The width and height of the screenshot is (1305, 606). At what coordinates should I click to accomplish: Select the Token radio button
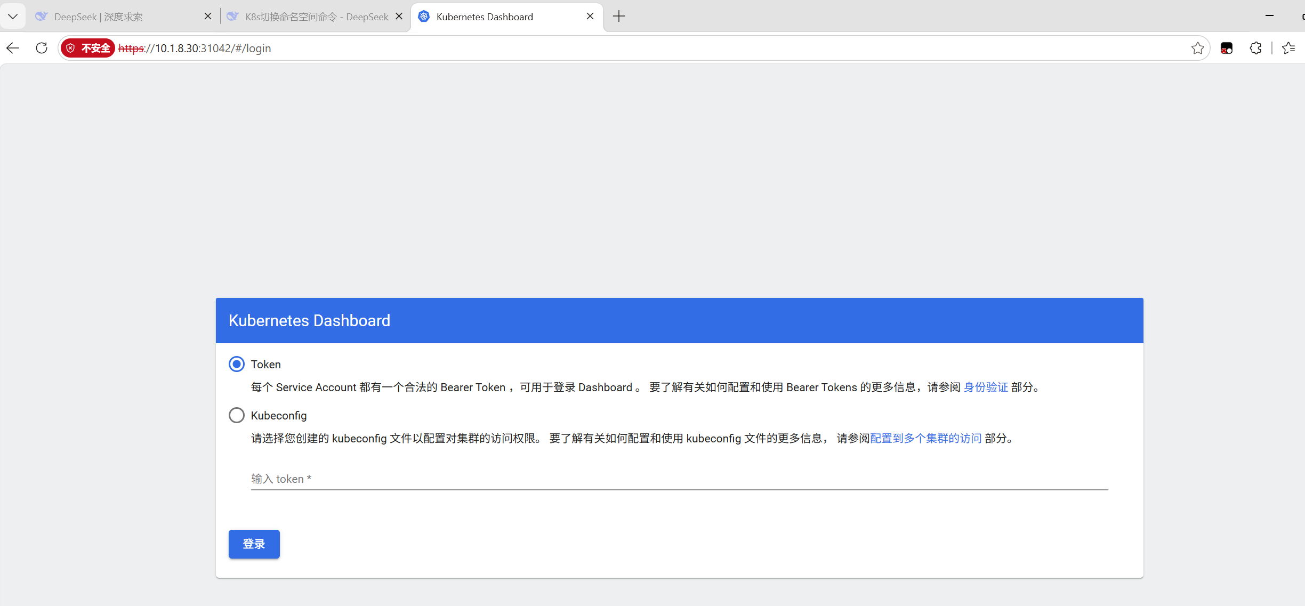click(x=237, y=364)
